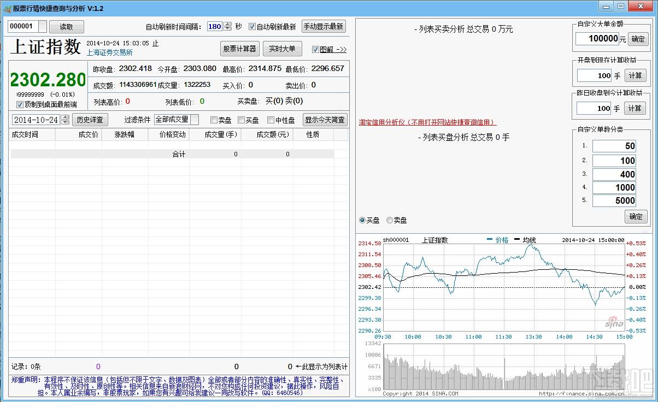
Task: Click 计算 under 昨日收盘到今计算收益
Action: click(x=634, y=108)
